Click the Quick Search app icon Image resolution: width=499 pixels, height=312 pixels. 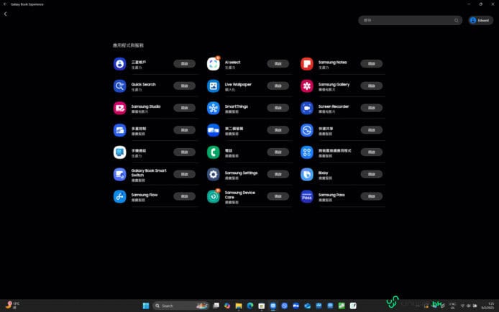[119, 86]
